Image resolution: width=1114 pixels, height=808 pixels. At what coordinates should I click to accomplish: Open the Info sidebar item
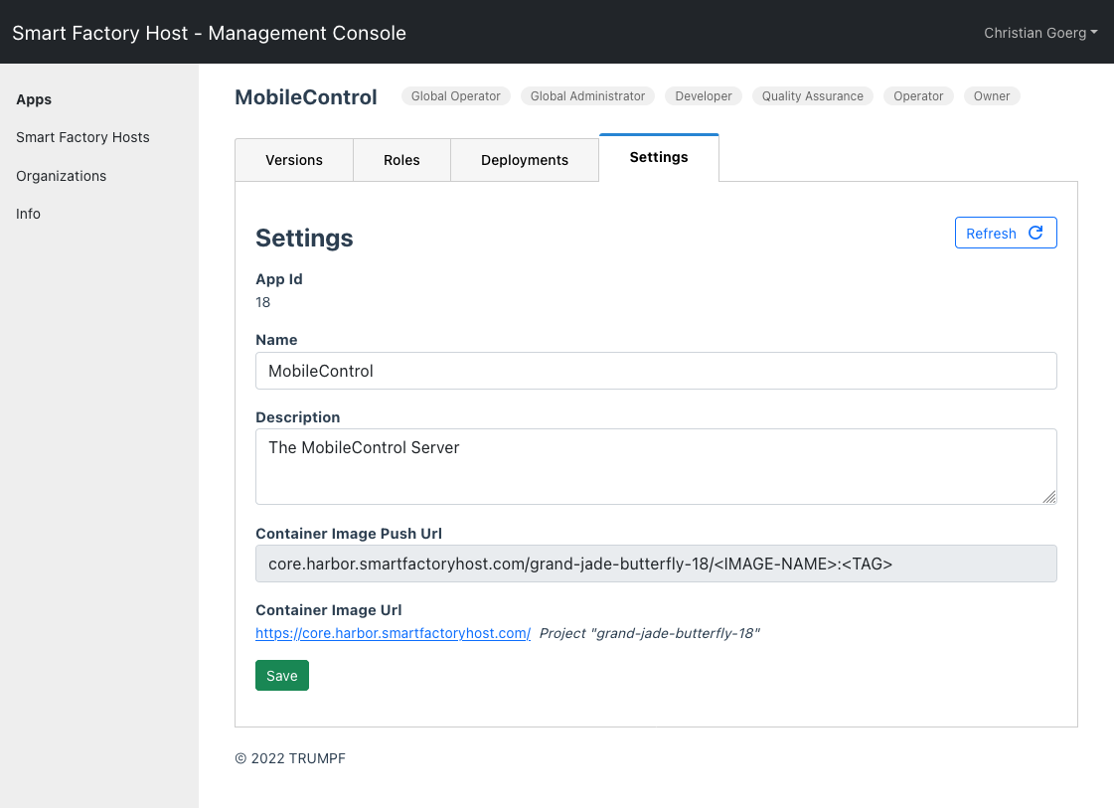28,214
